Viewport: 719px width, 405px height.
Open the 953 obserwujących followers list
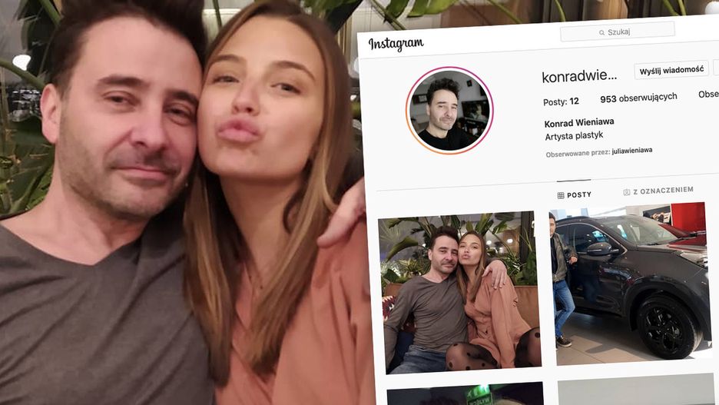638,98
